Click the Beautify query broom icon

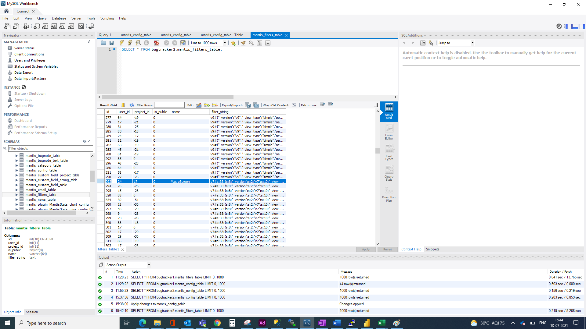coord(243,43)
